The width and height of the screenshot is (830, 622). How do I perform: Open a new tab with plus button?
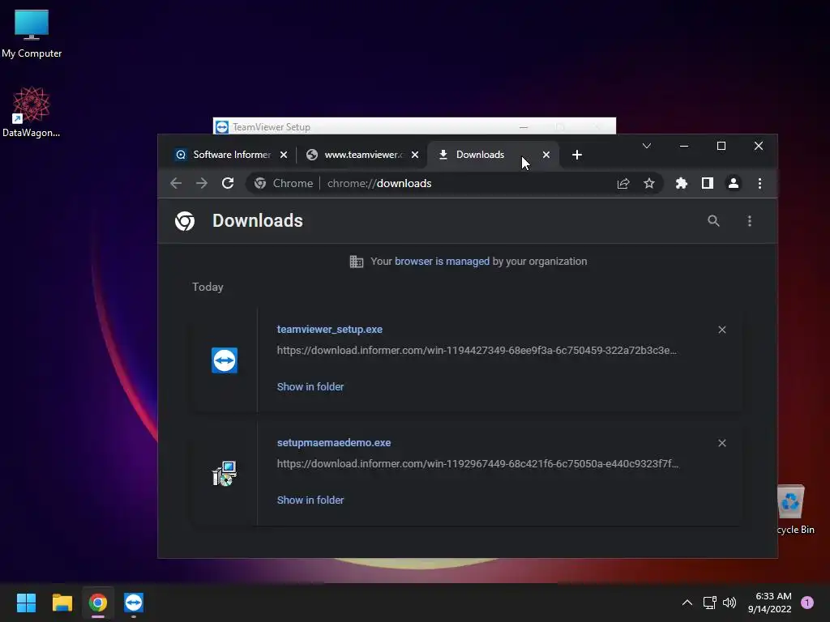coord(577,155)
